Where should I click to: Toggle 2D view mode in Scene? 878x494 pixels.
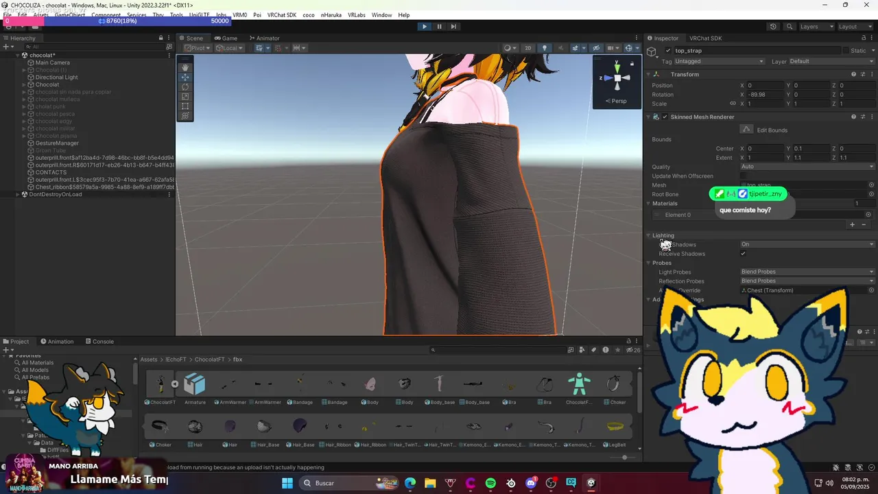(527, 48)
